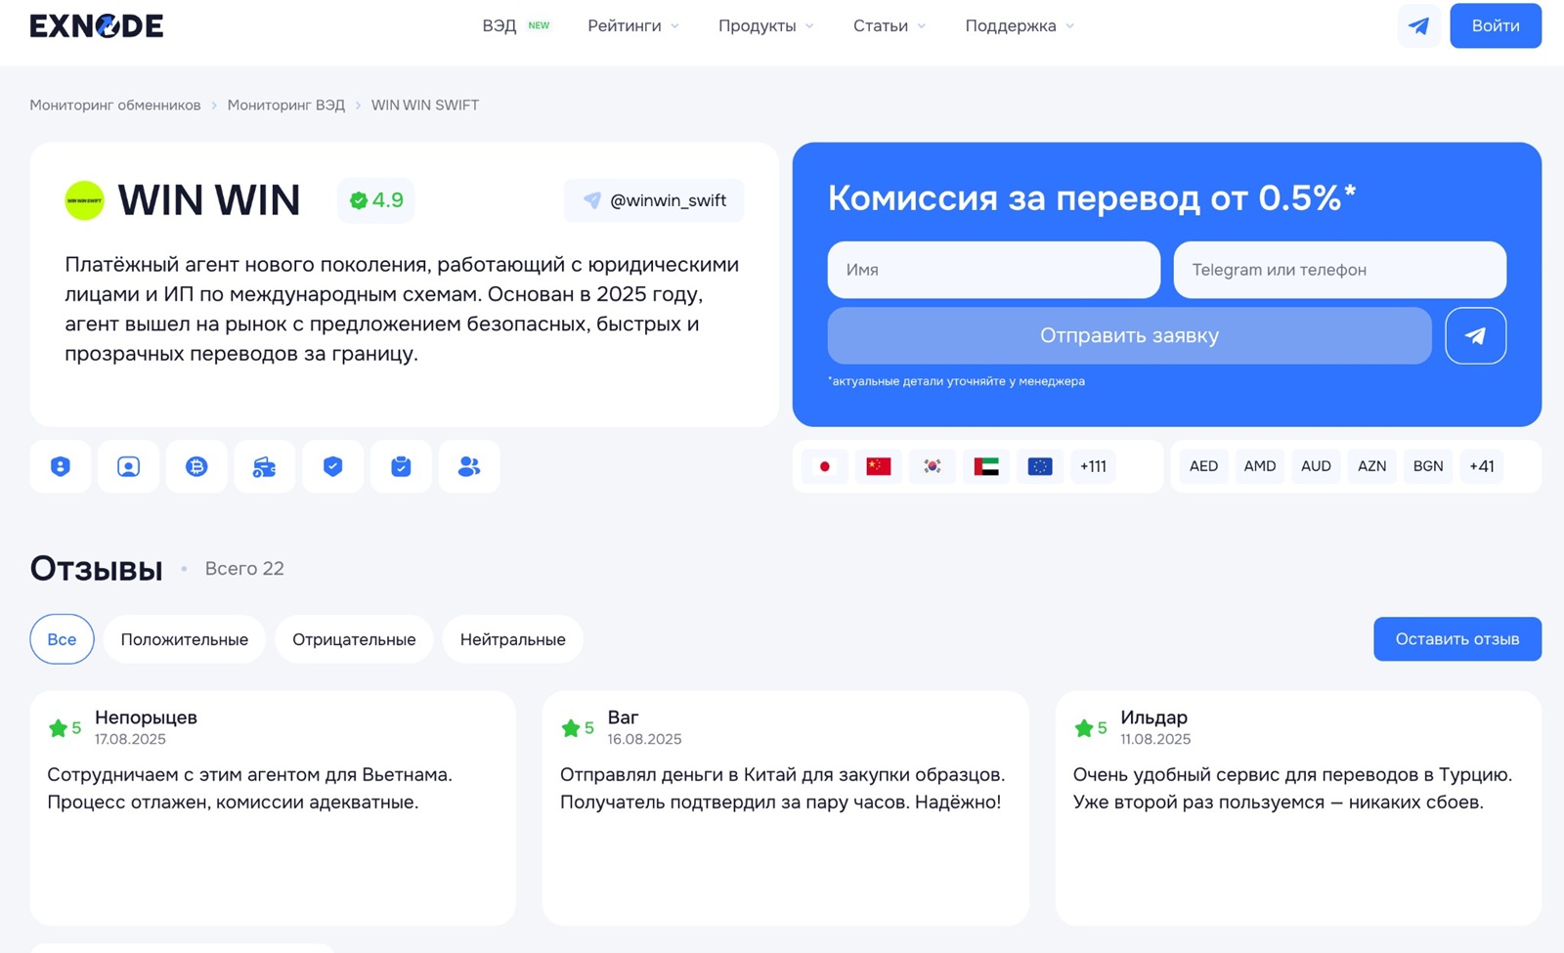Expand the Поддержка dropdown menu
Viewport: 1564px width, 953px height.
tap(1019, 25)
